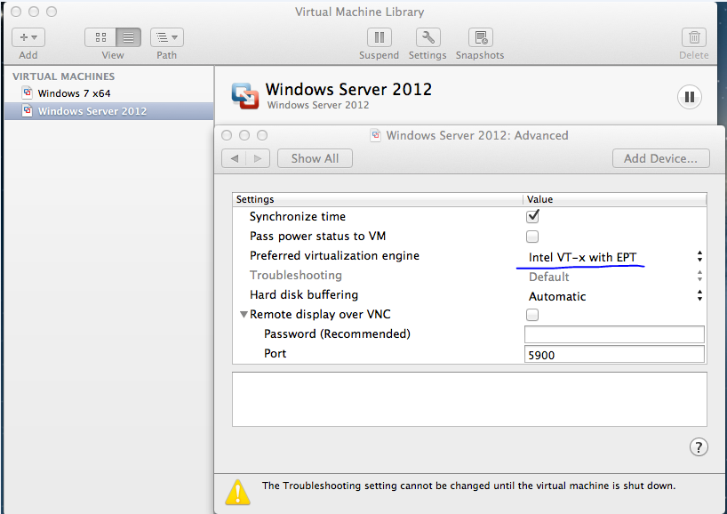Click the Delete trash icon
The height and width of the screenshot is (514, 727).
tap(694, 37)
